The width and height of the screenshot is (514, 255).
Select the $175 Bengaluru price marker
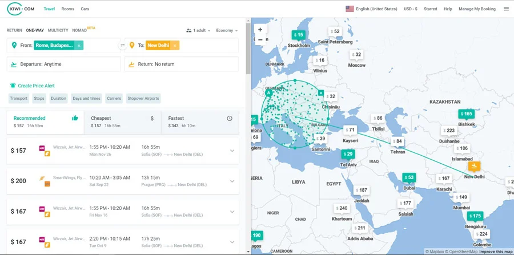(x=475, y=216)
